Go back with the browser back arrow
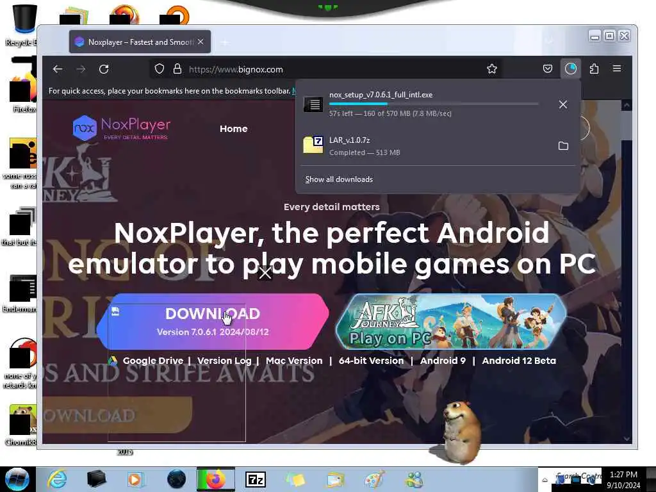 (x=58, y=69)
